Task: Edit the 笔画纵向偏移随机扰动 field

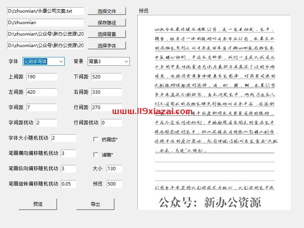Action: click(x=69, y=169)
